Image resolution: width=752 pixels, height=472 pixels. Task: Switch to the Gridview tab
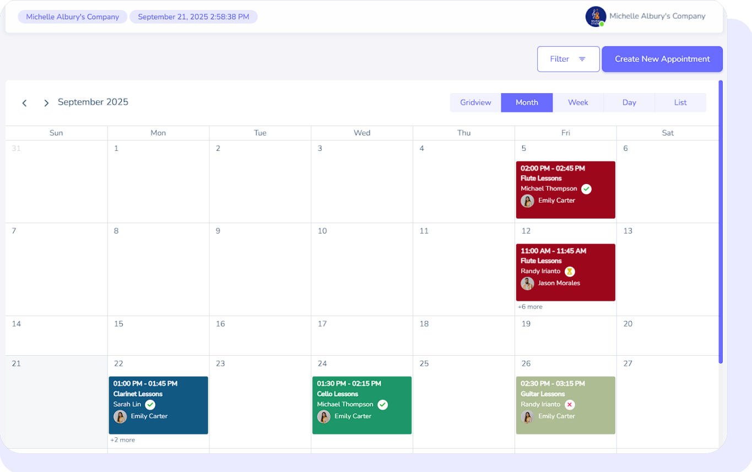475,102
